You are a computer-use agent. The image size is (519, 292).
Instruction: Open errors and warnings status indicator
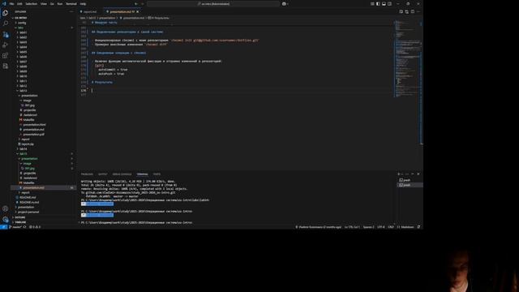click(x=35, y=227)
